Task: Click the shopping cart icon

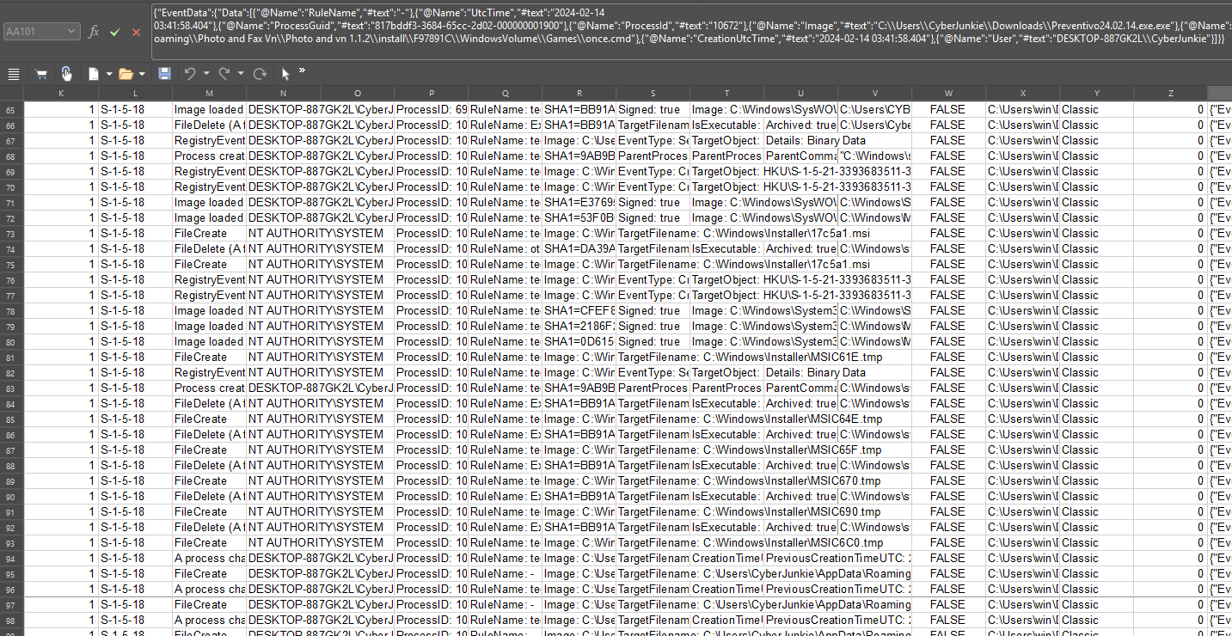Action: 40,74
